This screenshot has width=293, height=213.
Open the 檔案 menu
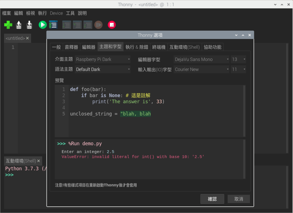(7, 13)
